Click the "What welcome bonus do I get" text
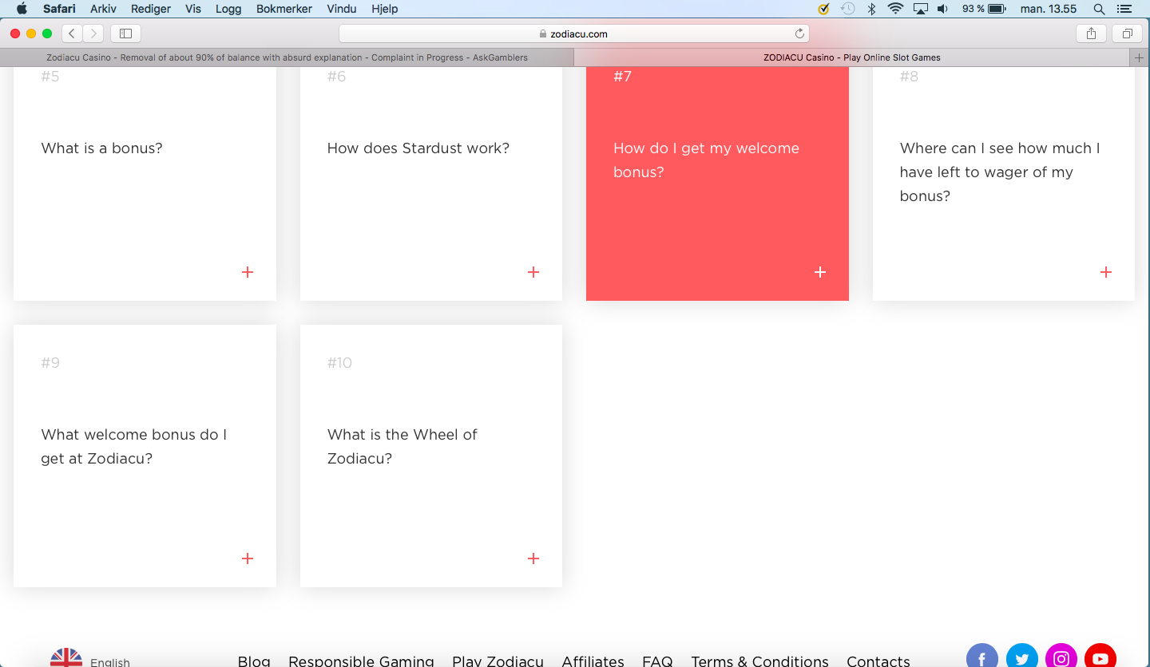Screen dimensions: 1150x667 coord(134,447)
